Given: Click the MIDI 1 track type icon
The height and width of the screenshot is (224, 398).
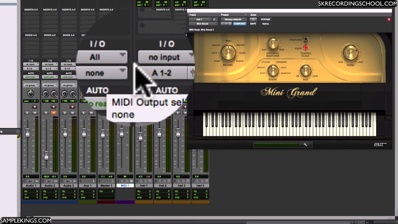Looking at the screenshot, I should point(131,181).
